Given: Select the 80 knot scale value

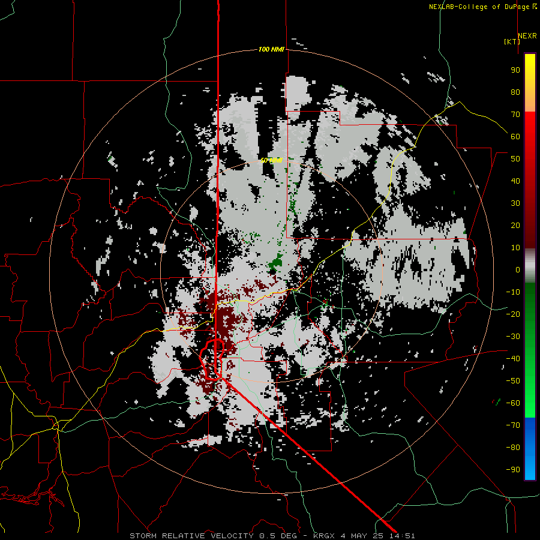Looking at the screenshot, I should point(515,92).
